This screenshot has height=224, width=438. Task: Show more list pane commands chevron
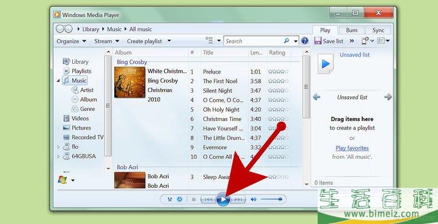[352, 41]
